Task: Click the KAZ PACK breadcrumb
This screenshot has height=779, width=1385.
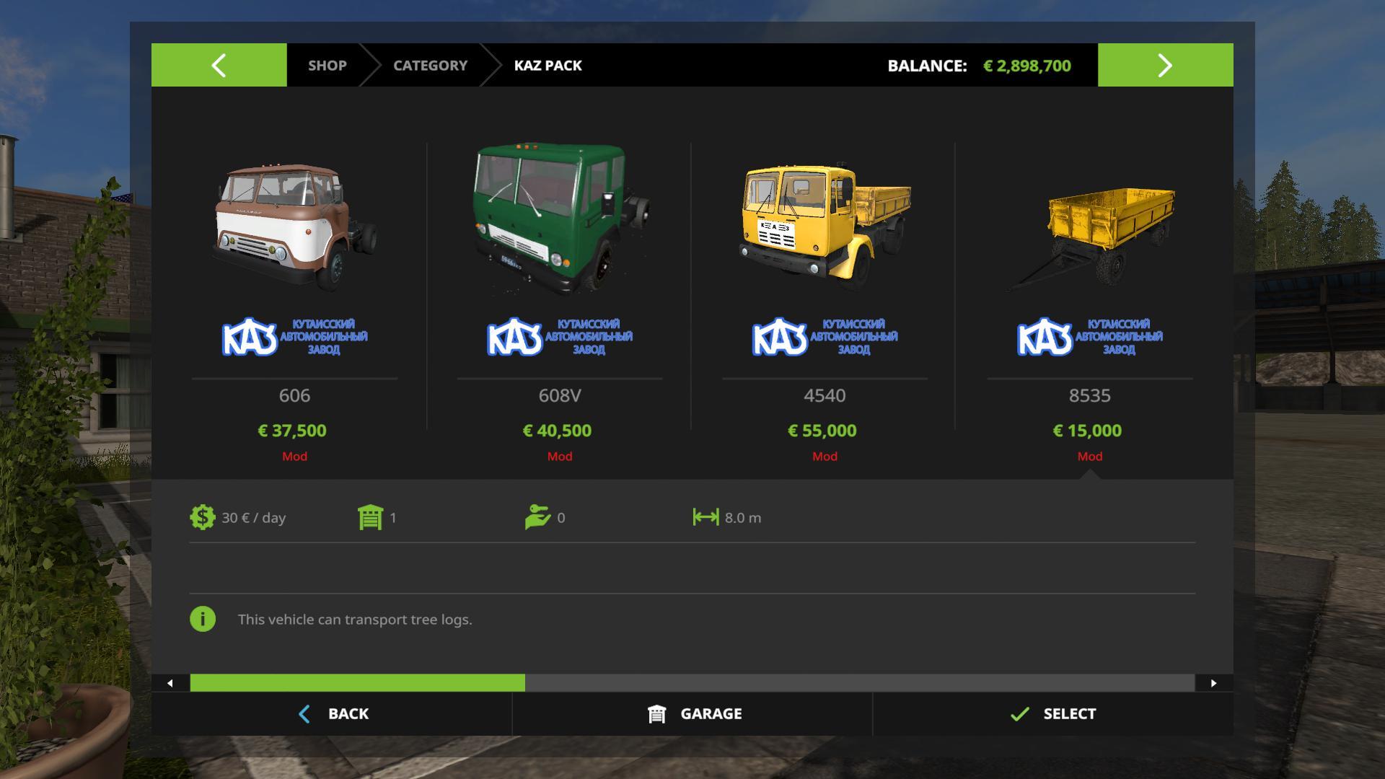Action: point(548,65)
